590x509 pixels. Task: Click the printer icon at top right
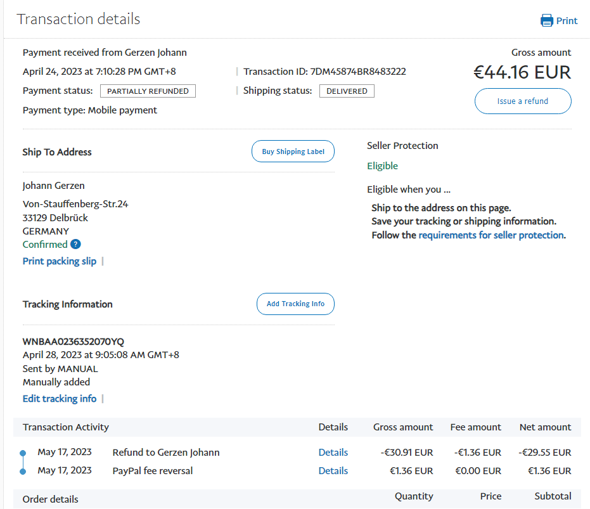(546, 21)
